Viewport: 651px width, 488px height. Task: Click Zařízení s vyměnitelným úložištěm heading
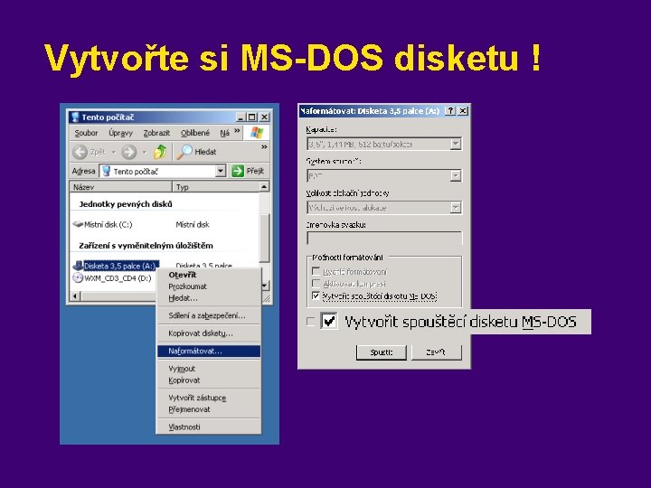pyautogui.click(x=146, y=246)
